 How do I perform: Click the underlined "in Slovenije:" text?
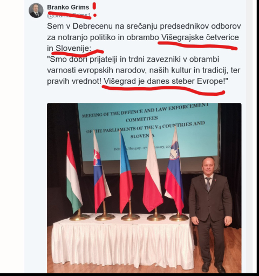pyautogui.click(x=69, y=48)
